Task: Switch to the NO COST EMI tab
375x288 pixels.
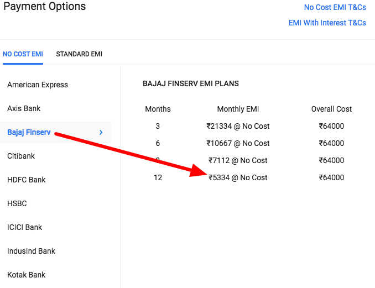Action: click(23, 54)
